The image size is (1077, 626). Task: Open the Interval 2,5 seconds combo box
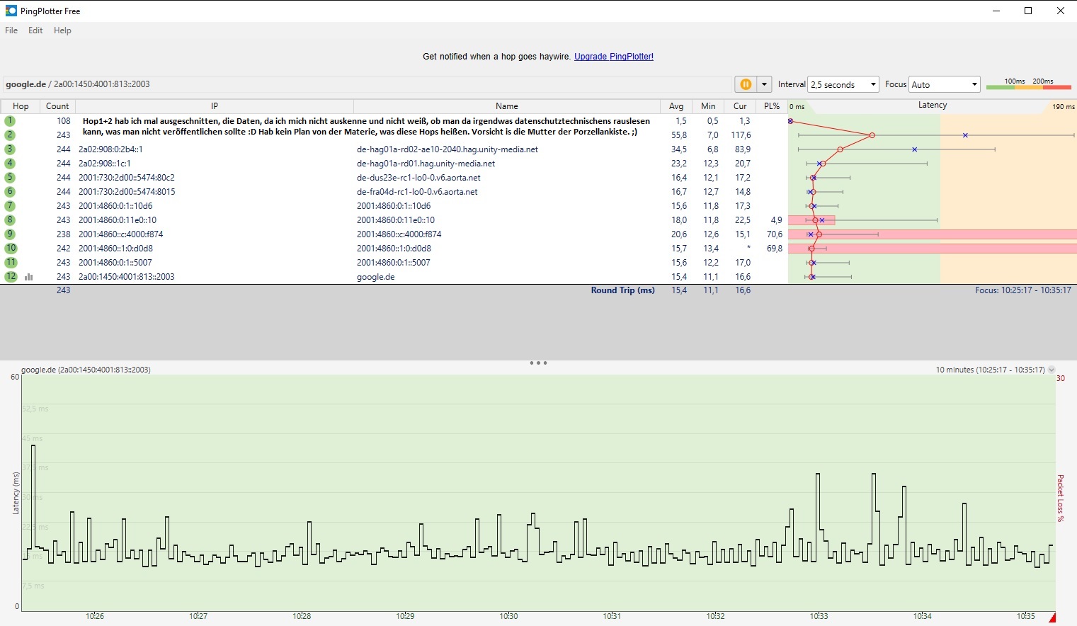[843, 84]
